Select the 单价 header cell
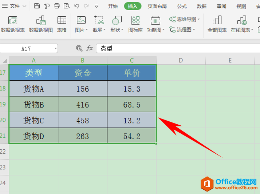Viewport: 260px width, 194px height. pyautogui.click(x=132, y=73)
